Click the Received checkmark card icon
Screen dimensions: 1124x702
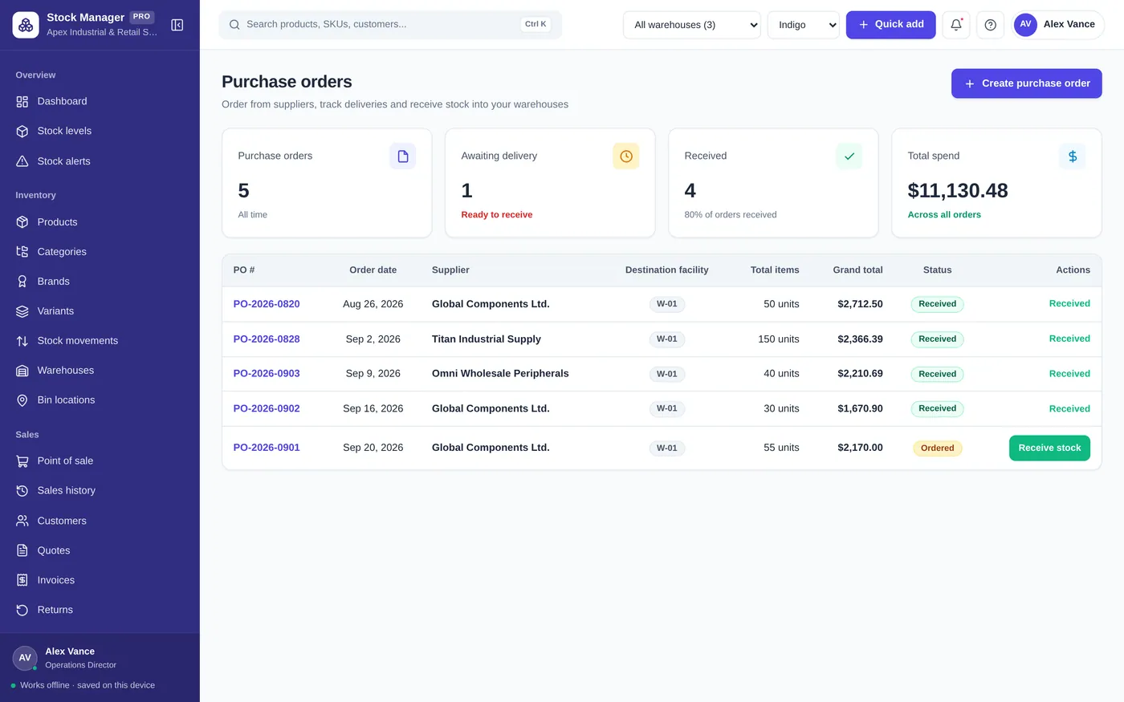click(849, 156)
